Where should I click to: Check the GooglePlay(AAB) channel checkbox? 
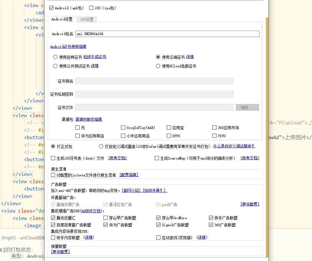(x=123, y=128)
